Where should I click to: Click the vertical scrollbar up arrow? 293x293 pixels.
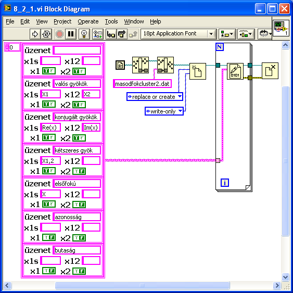pos(285,45)
